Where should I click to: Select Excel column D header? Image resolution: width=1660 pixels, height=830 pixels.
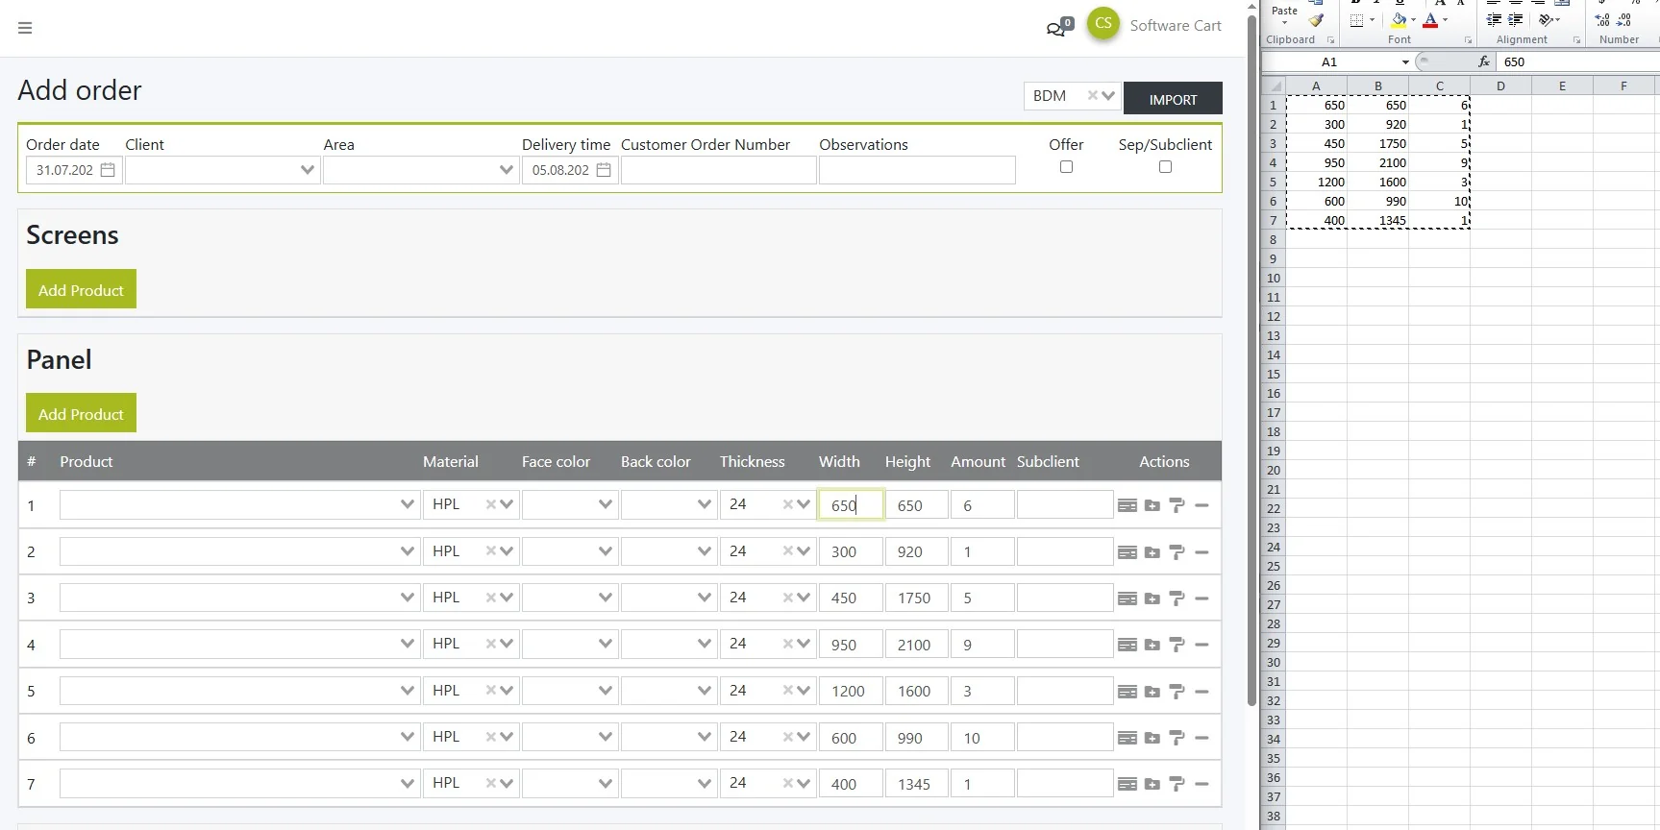[x=1500, y=85]
